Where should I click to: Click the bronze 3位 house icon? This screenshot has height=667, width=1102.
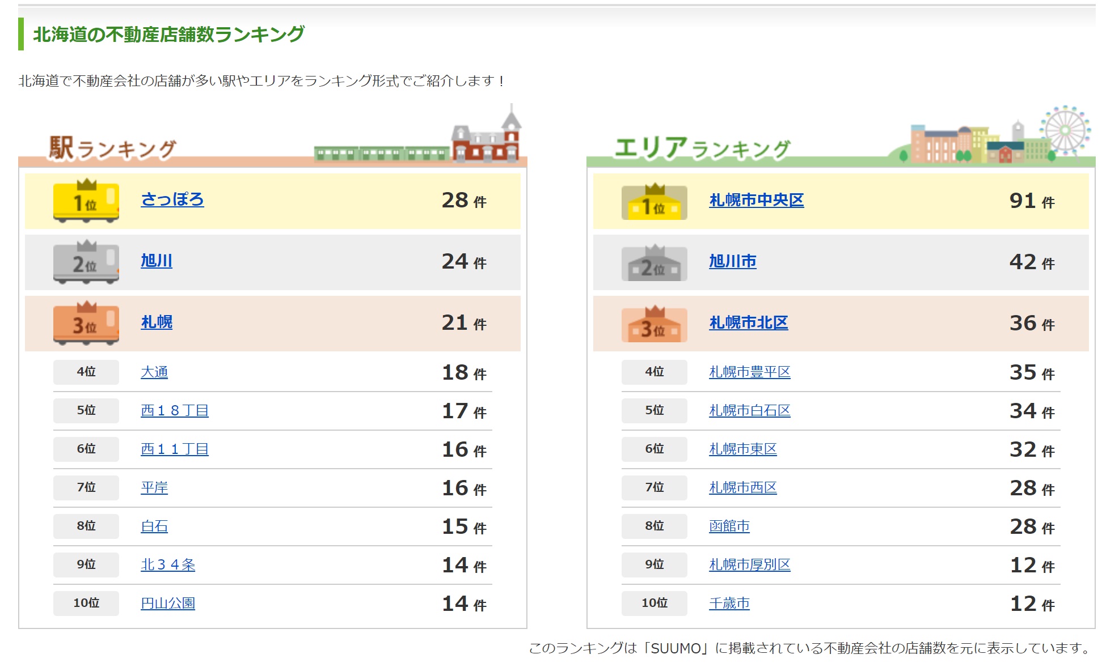tap(654, 325)
